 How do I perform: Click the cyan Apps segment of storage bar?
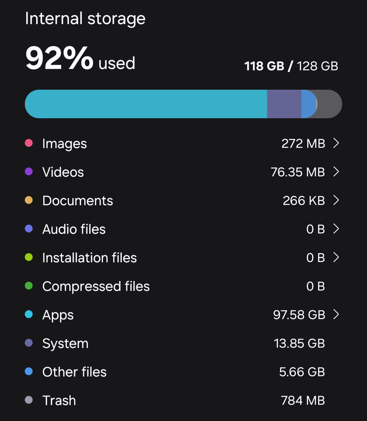tap(146, 104)
